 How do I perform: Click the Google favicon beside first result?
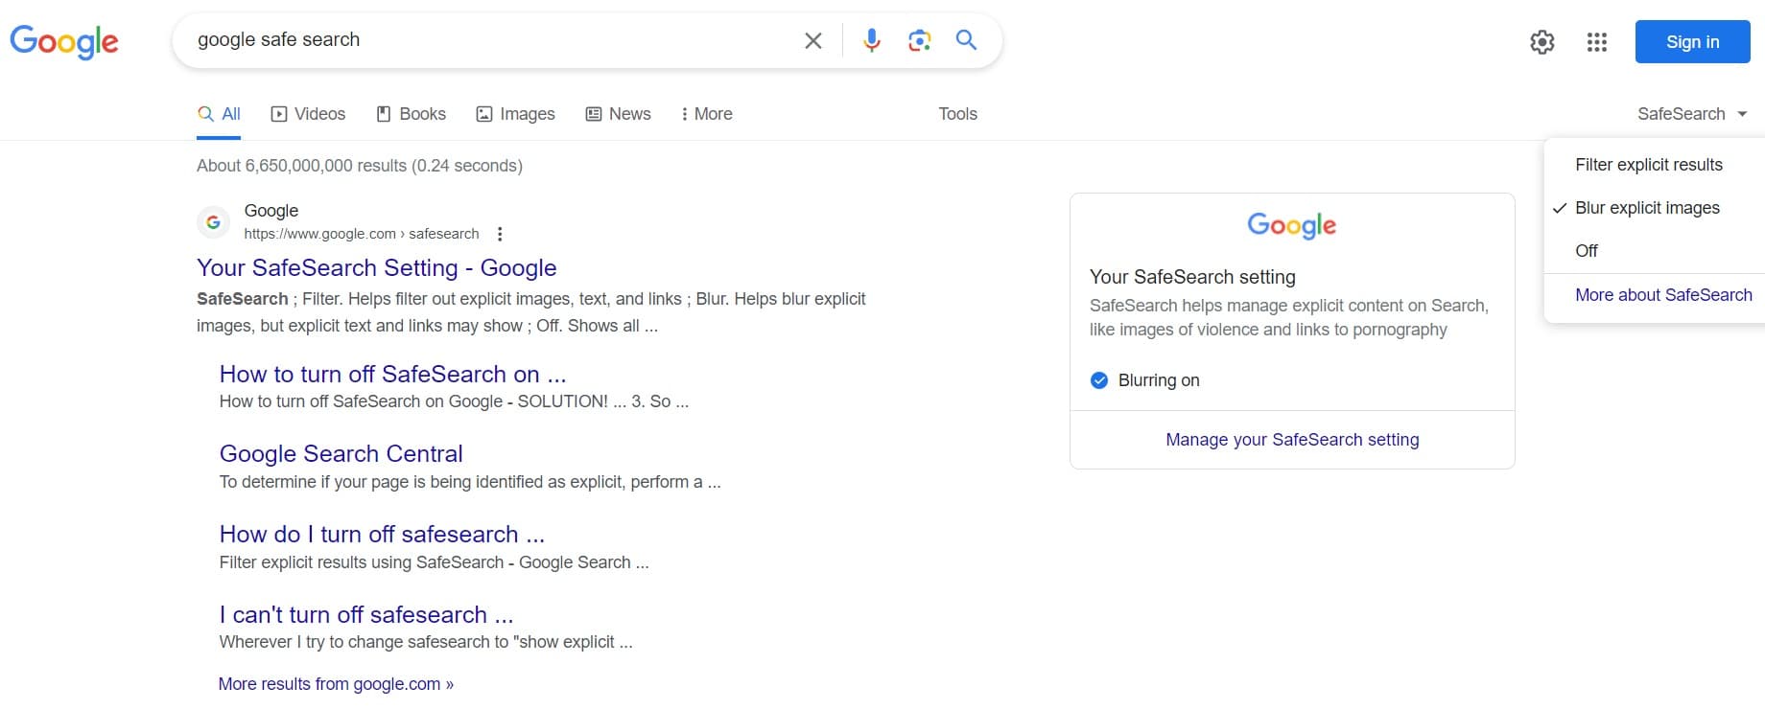(x=213, y=222)
